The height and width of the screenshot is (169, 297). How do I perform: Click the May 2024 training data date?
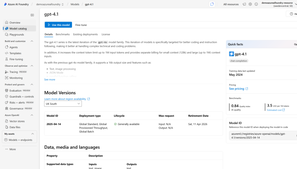[236, 75]
